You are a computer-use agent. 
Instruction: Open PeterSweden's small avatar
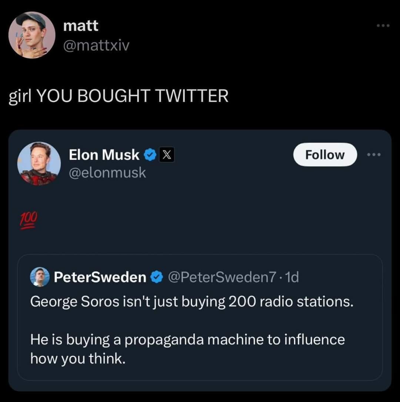(x=40, y=277)
